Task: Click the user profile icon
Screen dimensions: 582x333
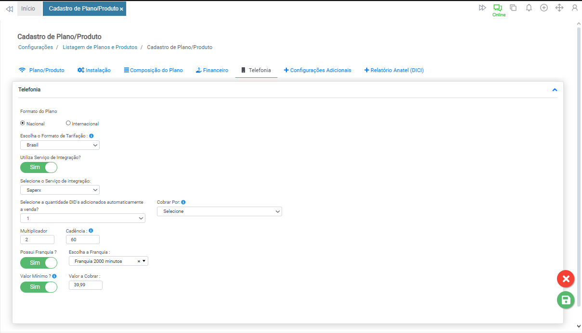Action: click(574, 8)
